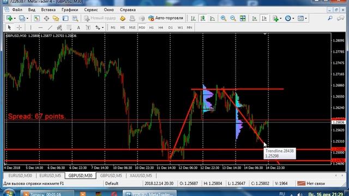Switch timeframe to M5

pos(122,28)
